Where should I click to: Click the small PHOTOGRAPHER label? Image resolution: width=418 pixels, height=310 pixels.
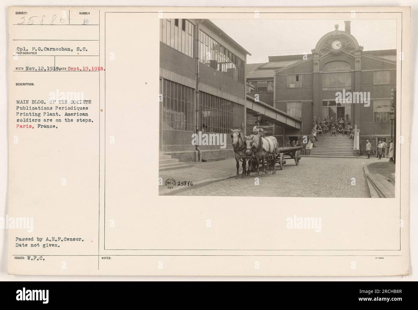tap(26, 54)
